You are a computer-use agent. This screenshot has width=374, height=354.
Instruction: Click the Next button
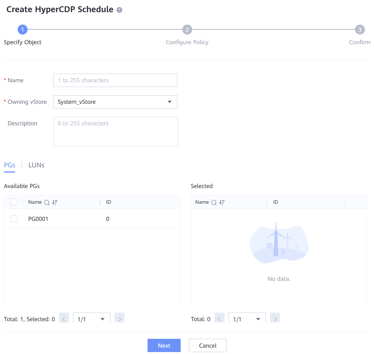(164, 345)
